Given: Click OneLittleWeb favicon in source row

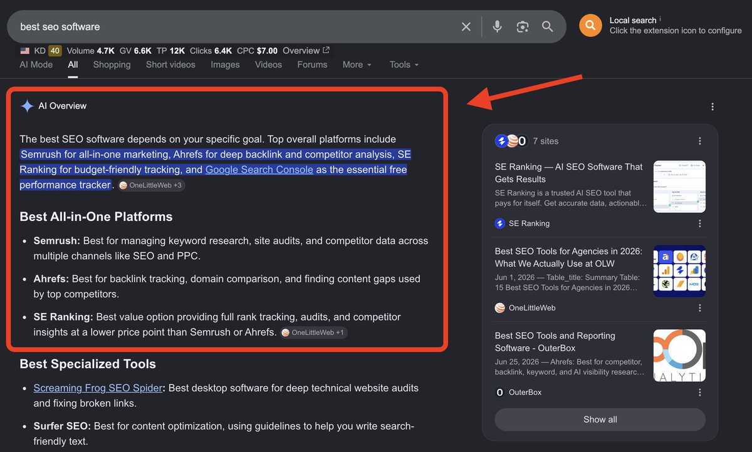Looking at the screenshot, I should (500, 308).
